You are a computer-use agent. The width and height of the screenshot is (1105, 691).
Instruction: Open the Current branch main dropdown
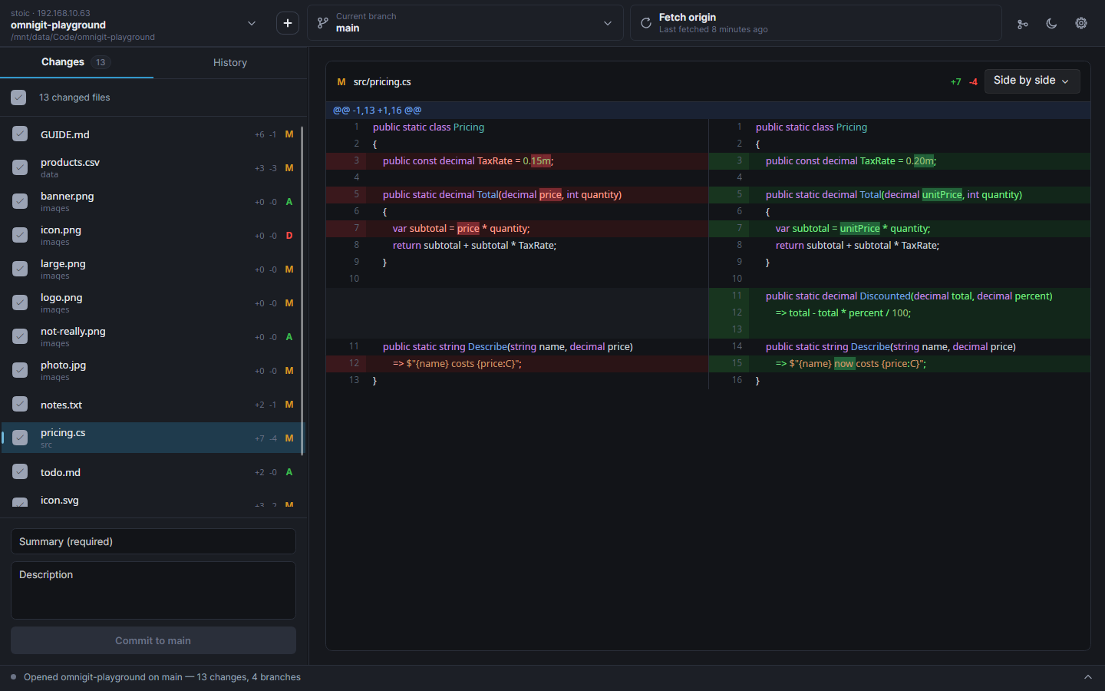tap(465, 23)
